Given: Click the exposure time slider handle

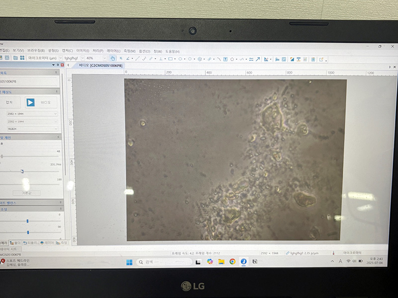Looking at the screenshot, I should [22, 171].
